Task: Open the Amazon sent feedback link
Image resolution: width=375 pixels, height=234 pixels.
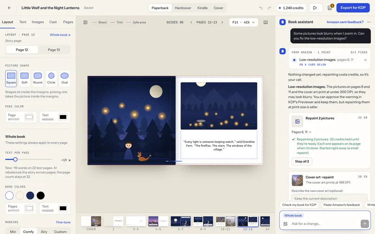Action: pos(345,22)
